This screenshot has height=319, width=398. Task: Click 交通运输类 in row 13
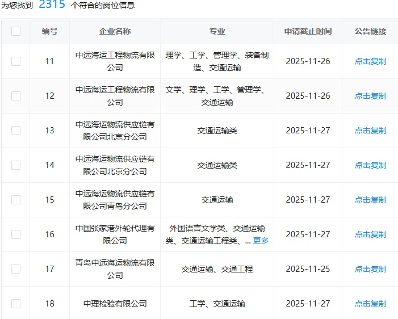[217, 131]
